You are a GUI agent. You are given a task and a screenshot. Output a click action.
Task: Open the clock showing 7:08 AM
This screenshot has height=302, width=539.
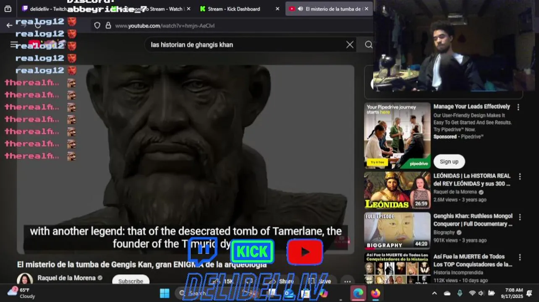tap(513, 293)
